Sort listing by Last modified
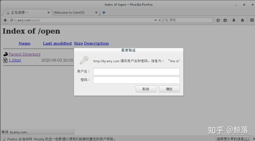The image size is (255, 141). pos(57,43)
